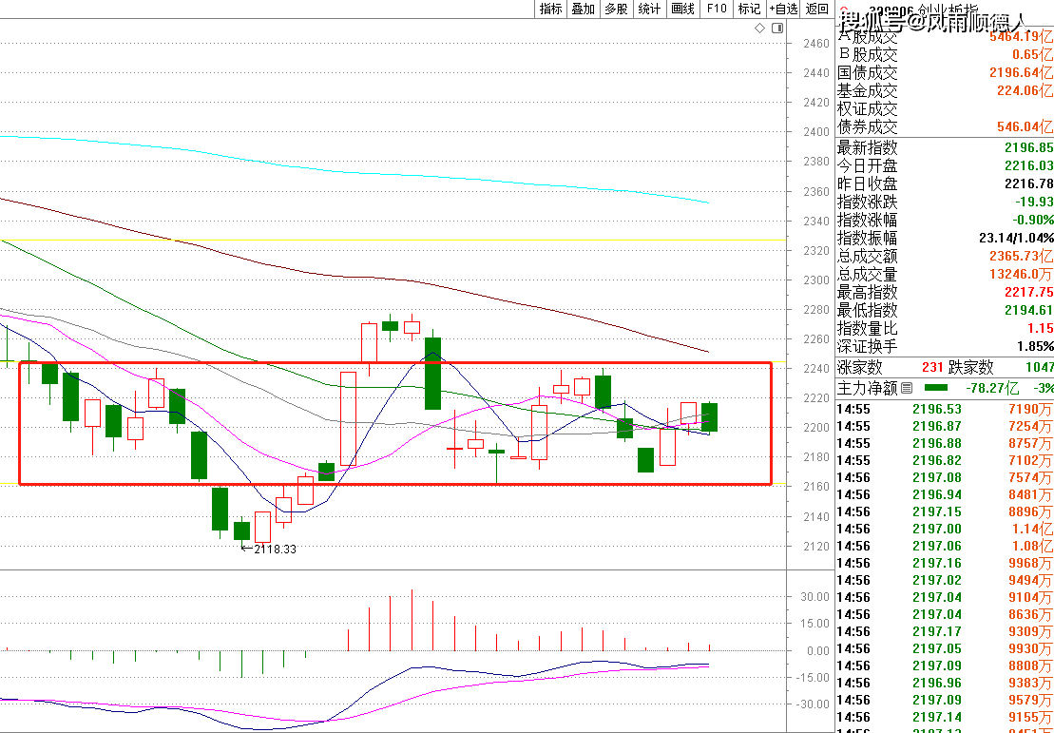
Task: Open the 统计 statistics tool
Action: (x=649, y=9)
